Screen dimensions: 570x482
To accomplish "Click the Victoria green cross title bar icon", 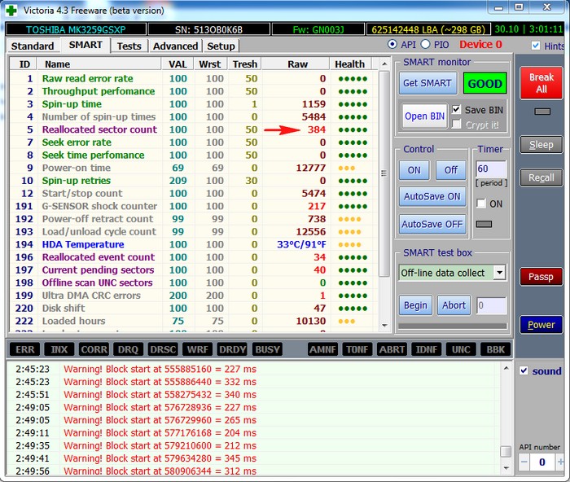I will point(11,11).
